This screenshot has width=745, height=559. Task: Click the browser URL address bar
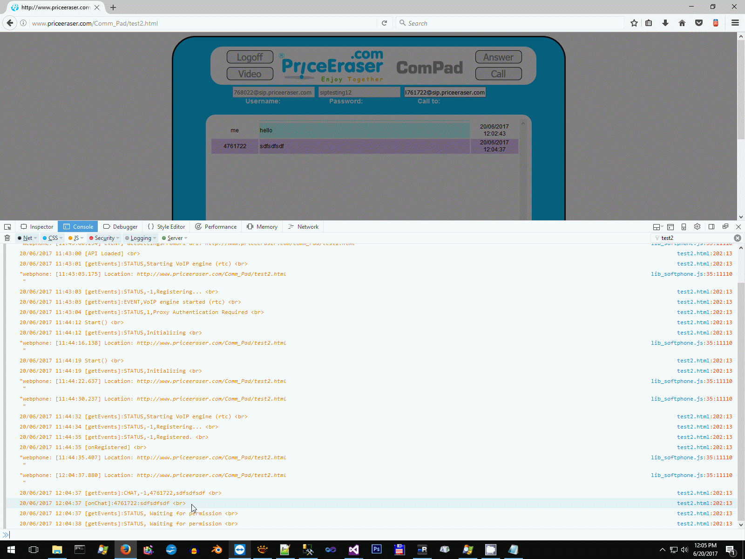(203, 23)
